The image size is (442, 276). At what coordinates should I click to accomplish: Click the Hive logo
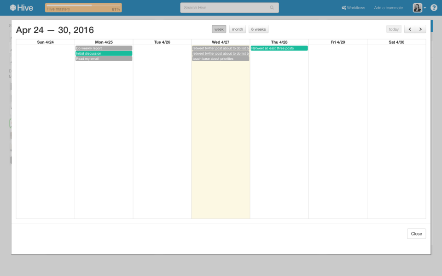point(22,8)
